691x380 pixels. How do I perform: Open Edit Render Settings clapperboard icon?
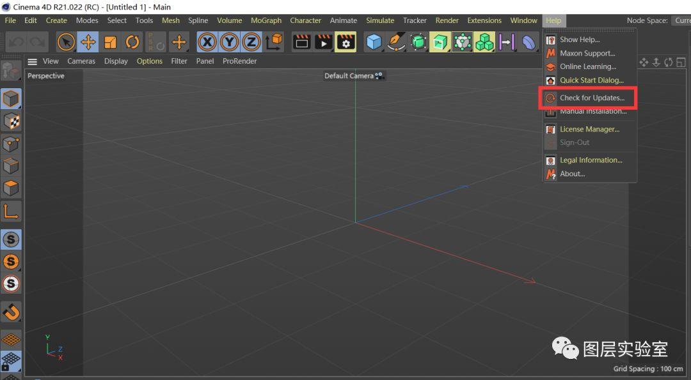click(345, 43)
